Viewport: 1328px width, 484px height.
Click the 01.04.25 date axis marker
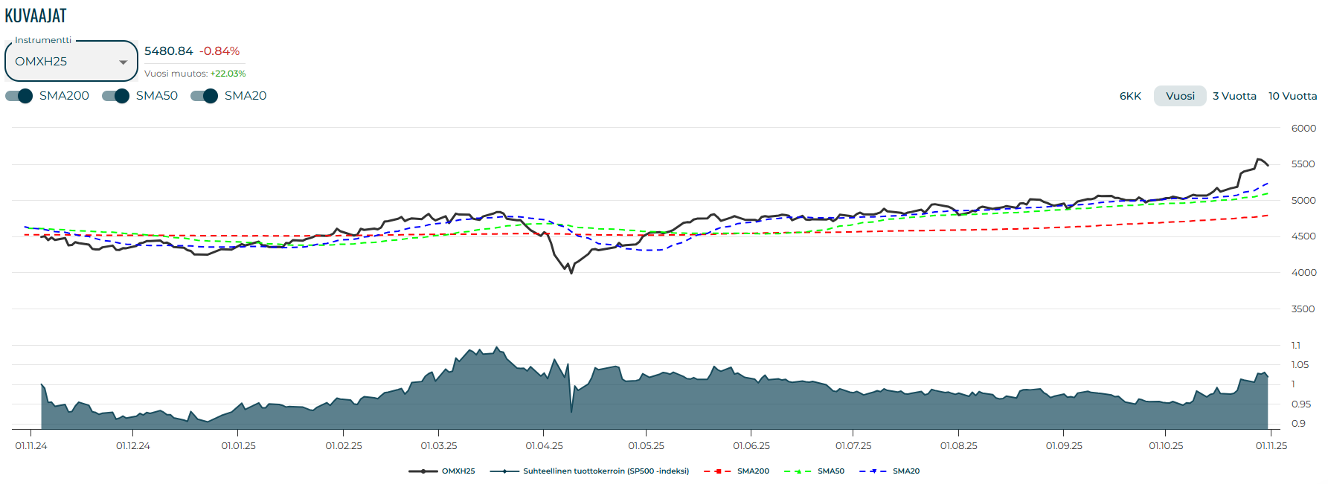[544, 446]
